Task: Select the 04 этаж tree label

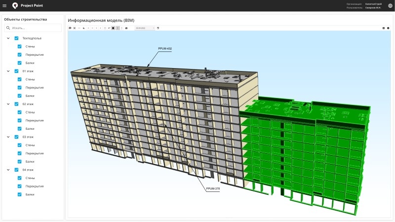Action: coord(28,170)
